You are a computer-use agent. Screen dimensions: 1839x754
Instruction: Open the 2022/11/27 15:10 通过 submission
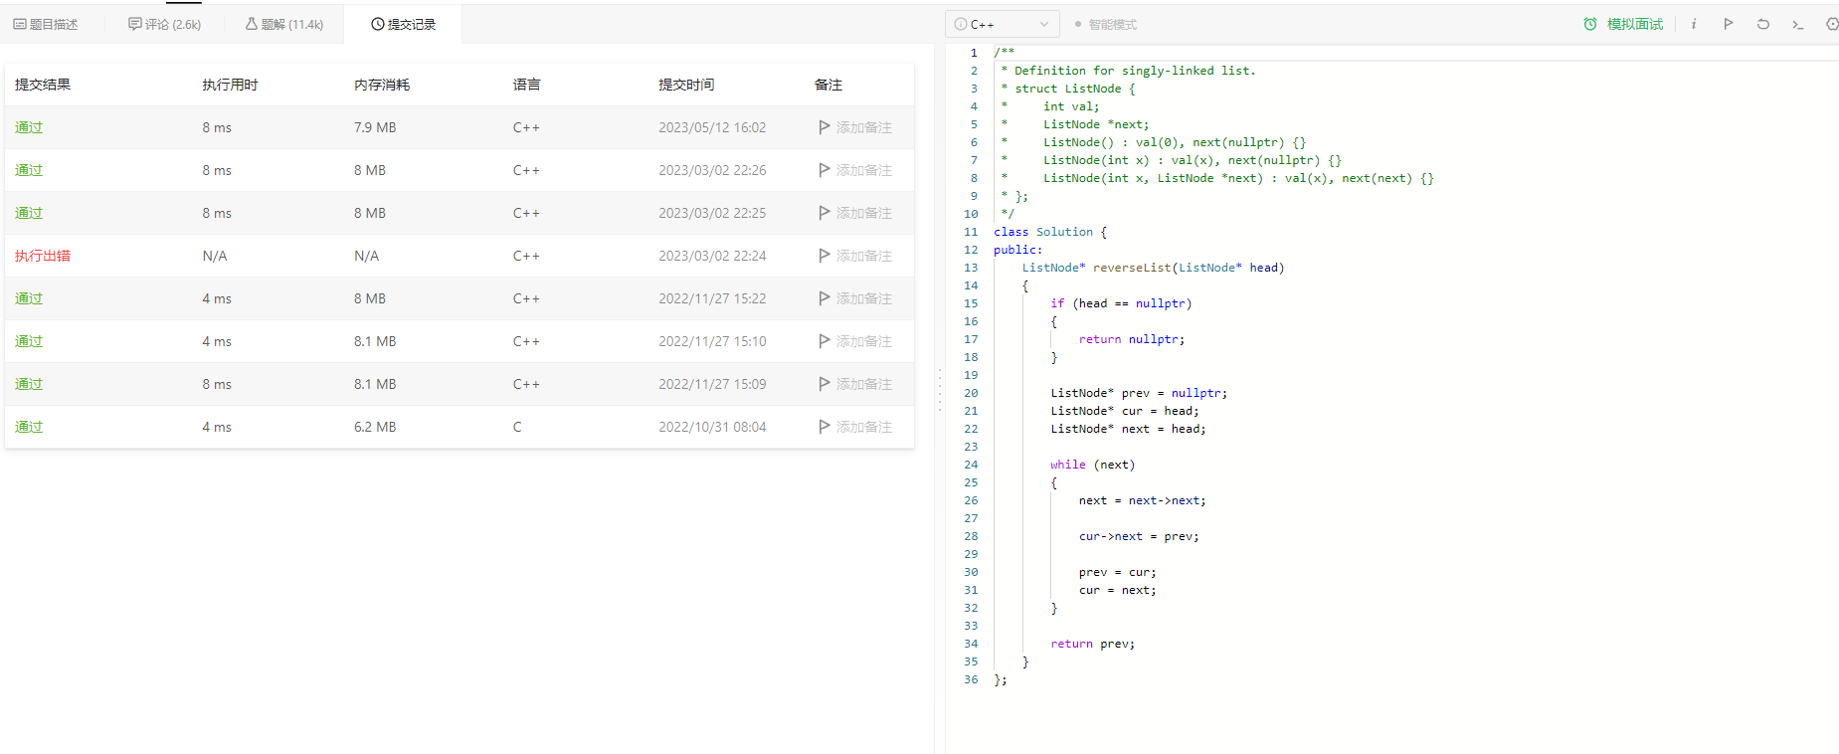tap(29, 341)
